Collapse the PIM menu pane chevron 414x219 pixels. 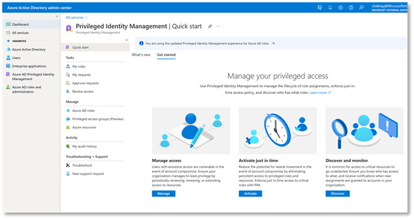[126, 40]
